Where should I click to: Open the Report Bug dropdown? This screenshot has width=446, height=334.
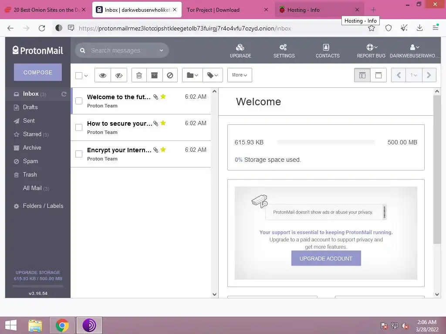click(x=372, y=50)
